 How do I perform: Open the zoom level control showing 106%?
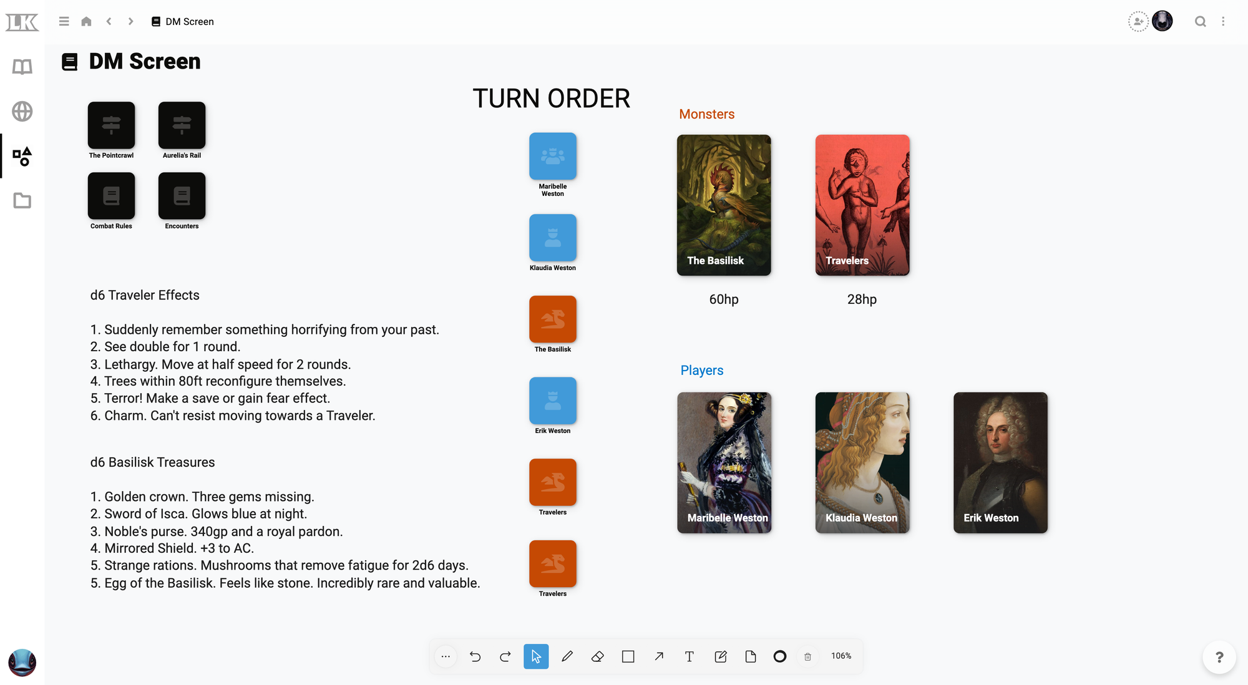(x=841, y=656)
